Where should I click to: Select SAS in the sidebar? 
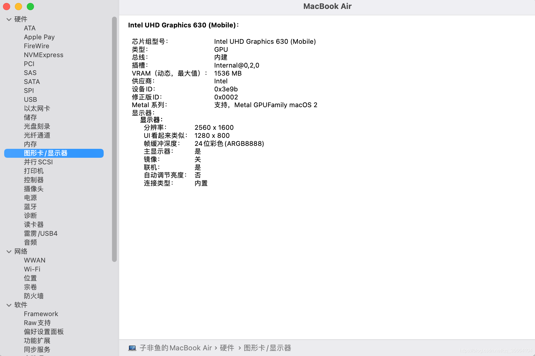pyautogui.click(x=30, y=73)
